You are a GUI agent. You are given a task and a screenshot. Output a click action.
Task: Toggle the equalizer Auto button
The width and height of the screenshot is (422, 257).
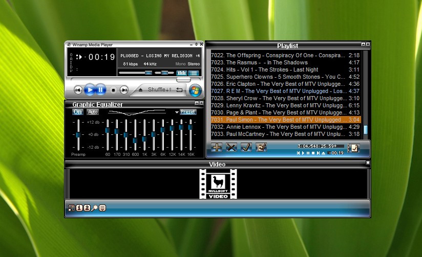click(x=93, y=112)
